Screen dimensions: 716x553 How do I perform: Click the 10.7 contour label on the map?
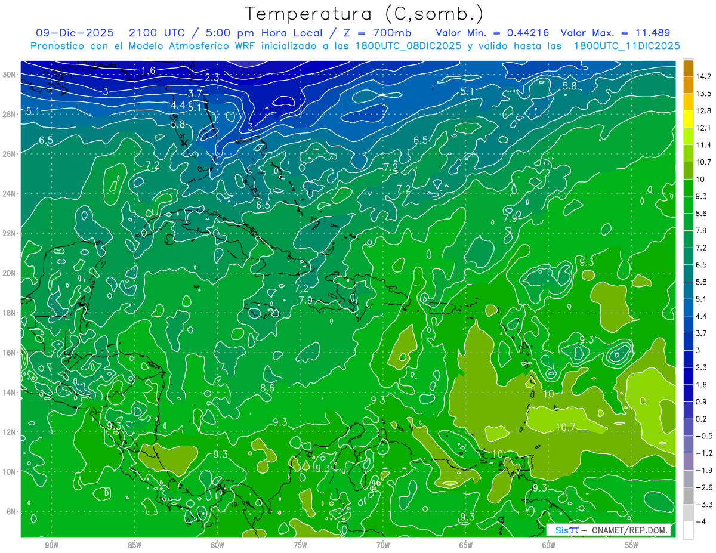[x=565, y=427]
